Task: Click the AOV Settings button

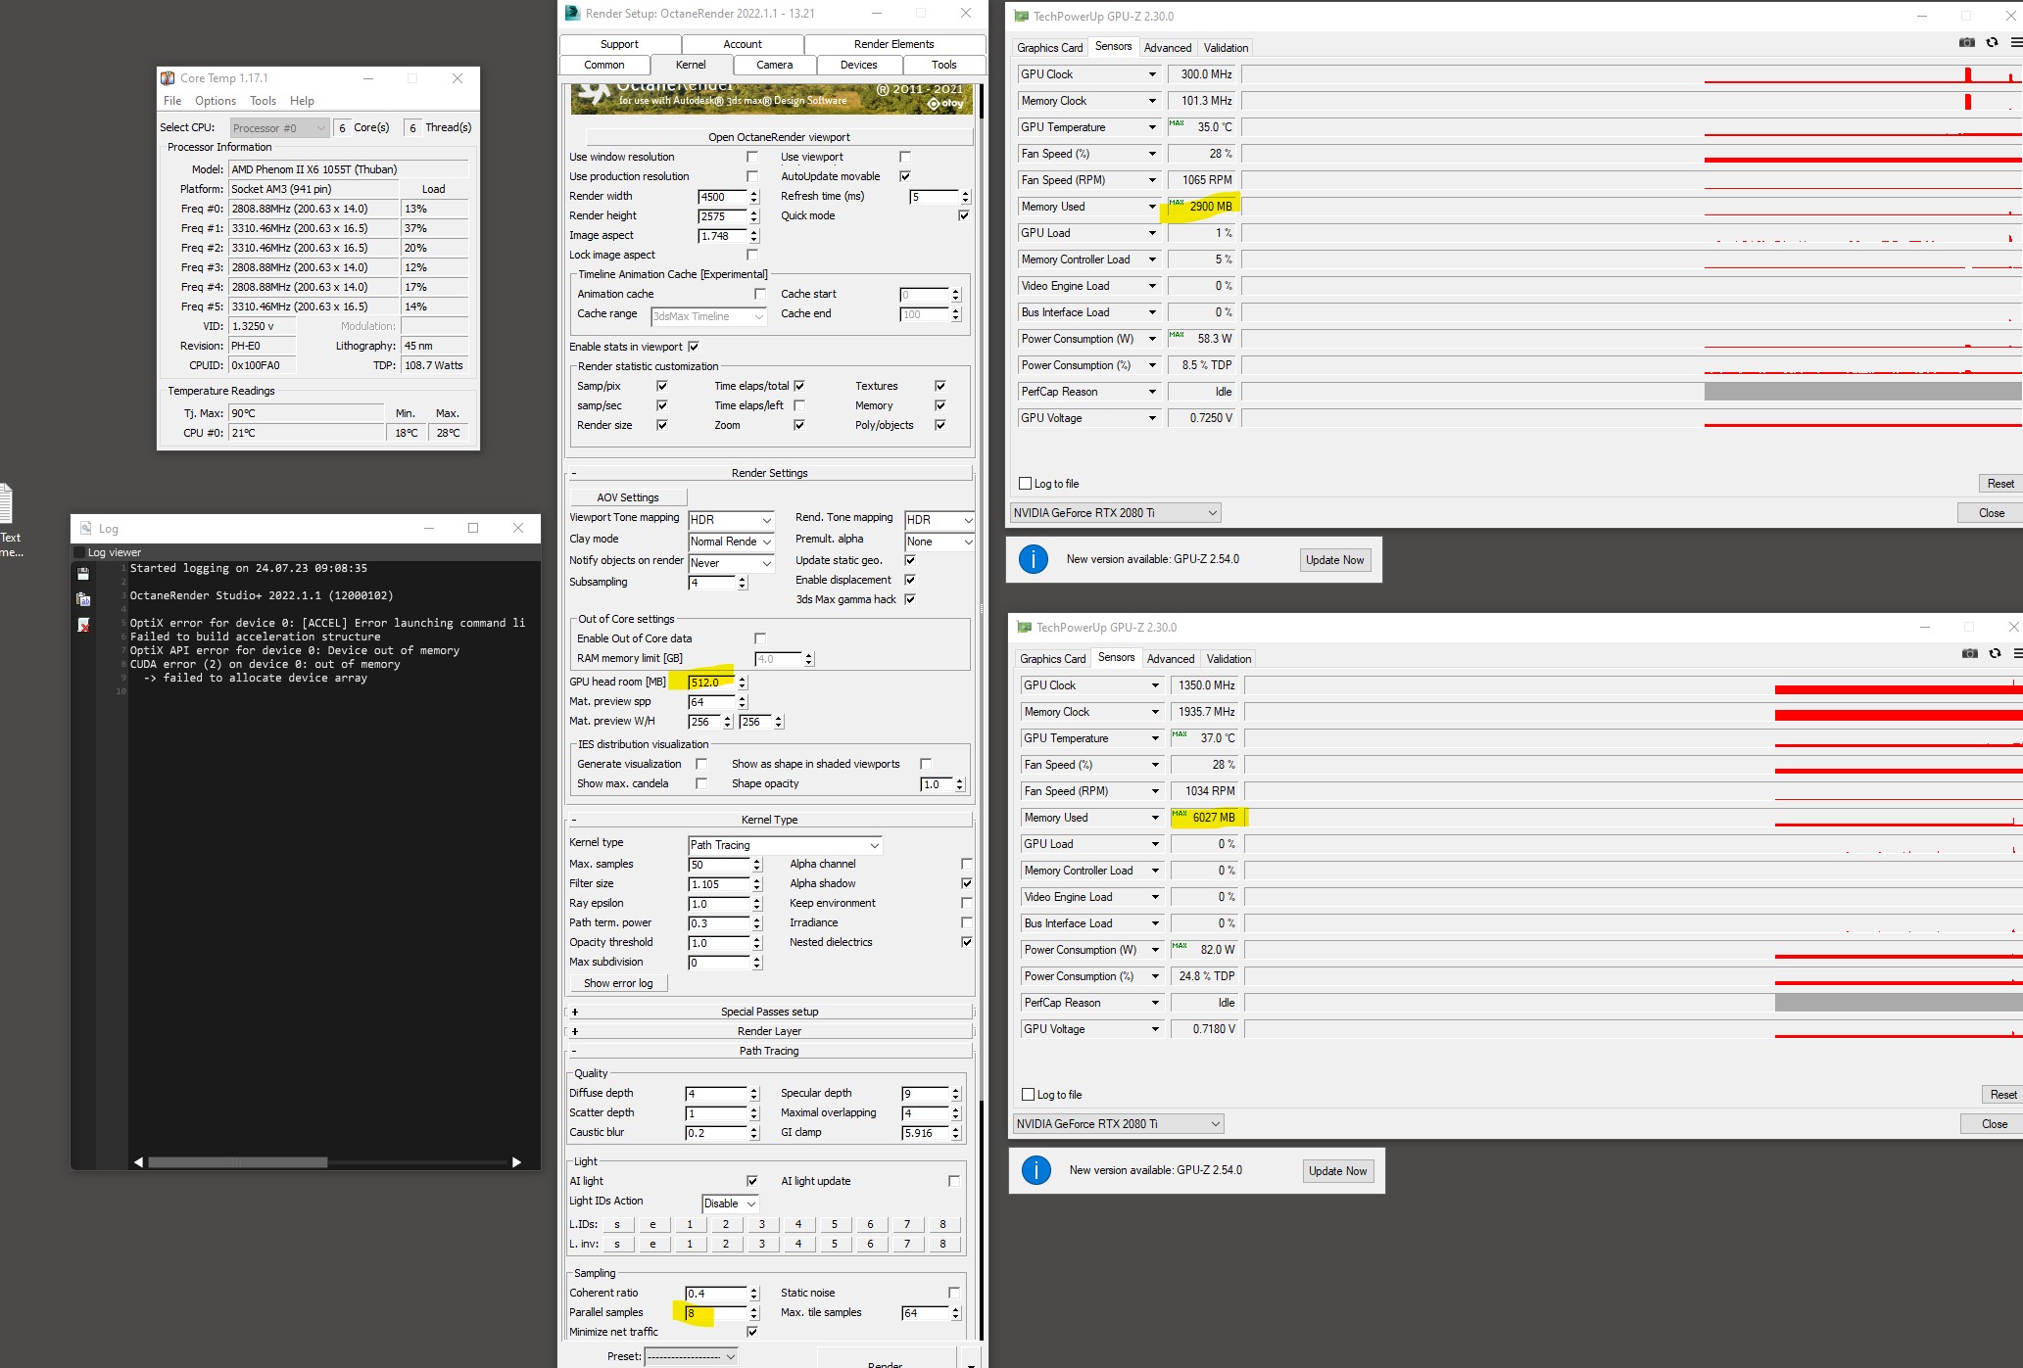Action: (x=628, y=497)
